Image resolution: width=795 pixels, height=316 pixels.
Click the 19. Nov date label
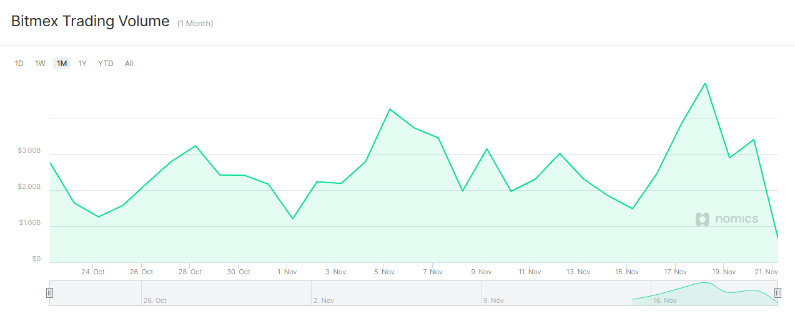[x=724, y=272]
